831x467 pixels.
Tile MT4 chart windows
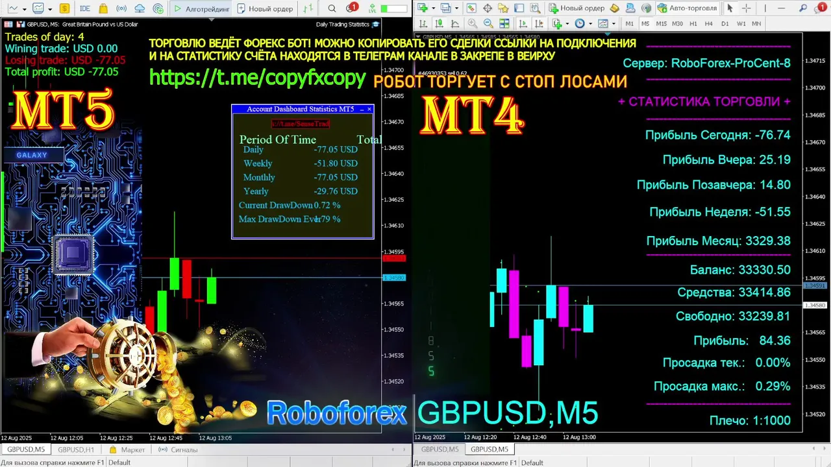pyautogui.click(x=504, y=23)
